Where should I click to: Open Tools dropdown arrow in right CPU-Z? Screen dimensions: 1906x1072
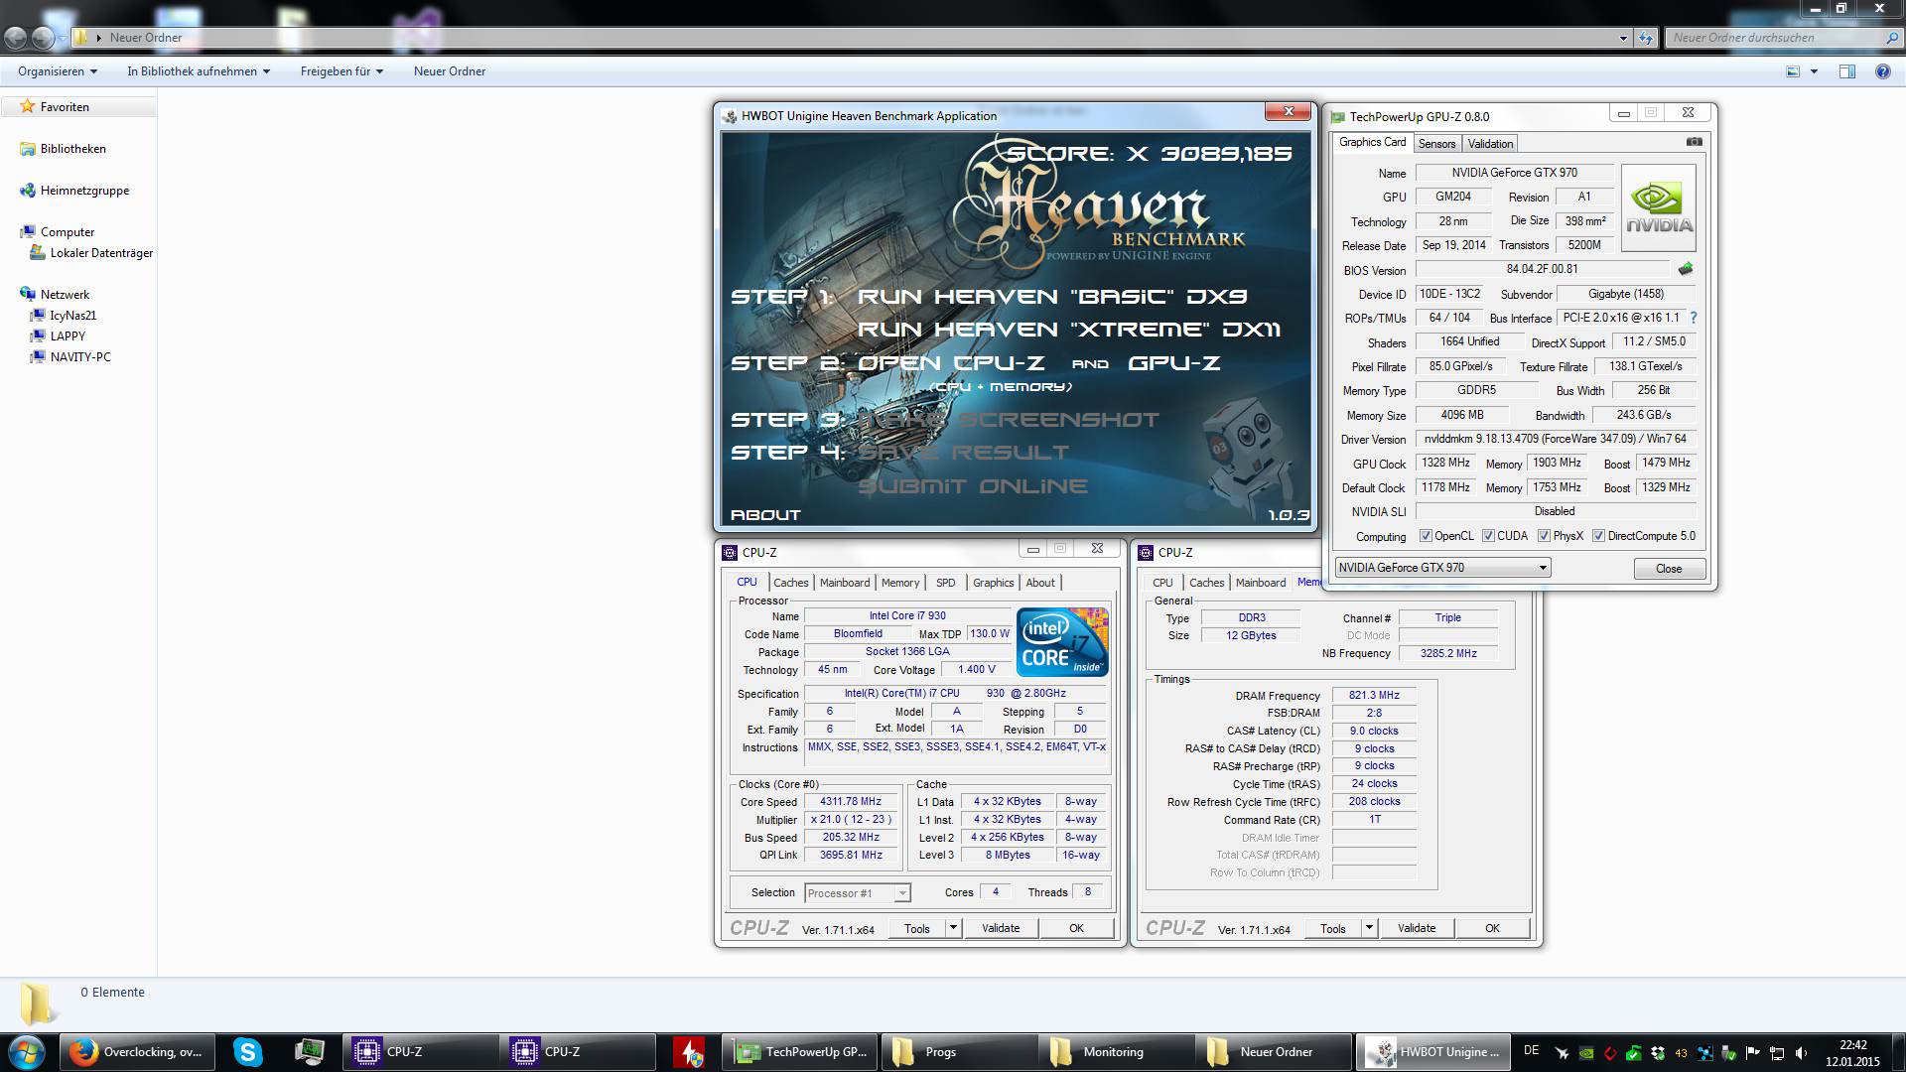coord(1369,928)
